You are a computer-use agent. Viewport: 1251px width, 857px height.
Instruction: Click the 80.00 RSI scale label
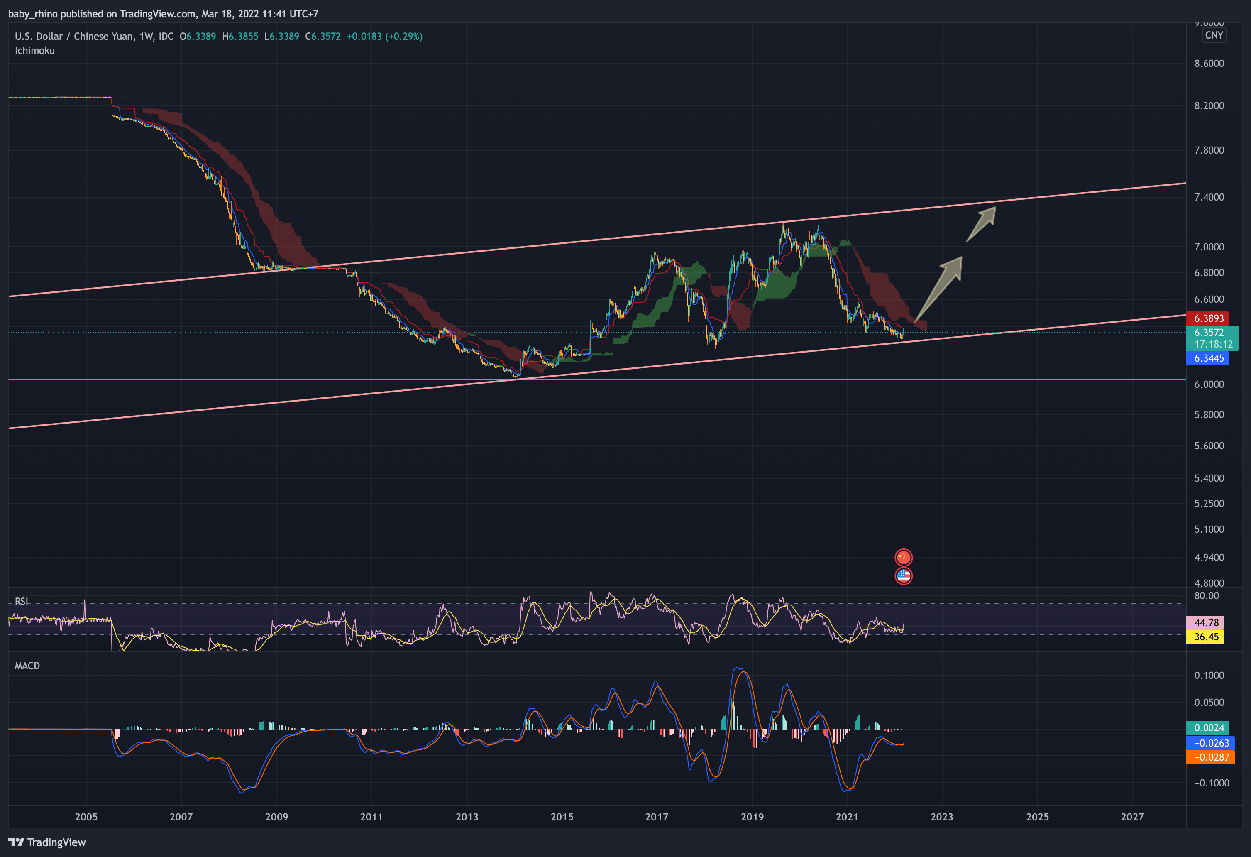[1206, 595]
